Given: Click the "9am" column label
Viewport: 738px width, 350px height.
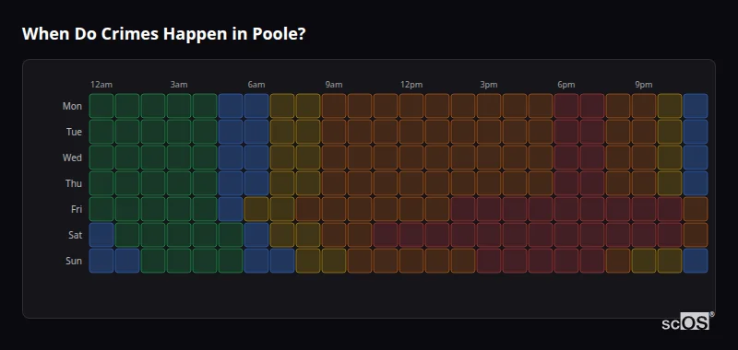Looking at the screenshot, I should [x=334, y=85].
